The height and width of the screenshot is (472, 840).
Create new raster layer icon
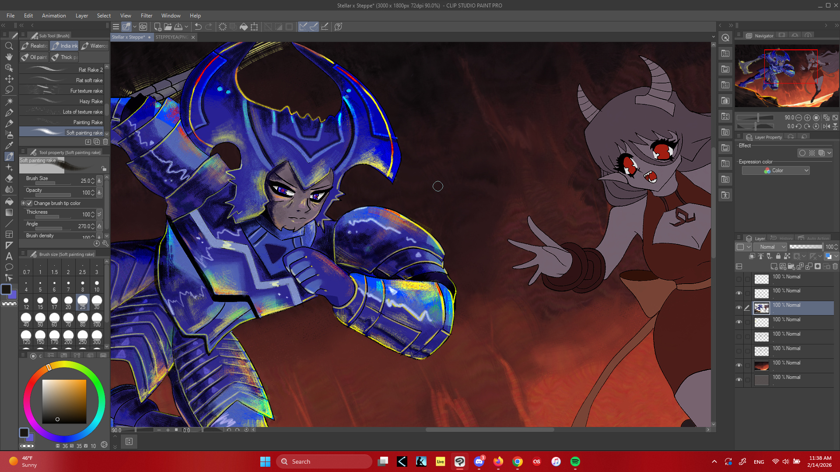(x=773, y=266)
